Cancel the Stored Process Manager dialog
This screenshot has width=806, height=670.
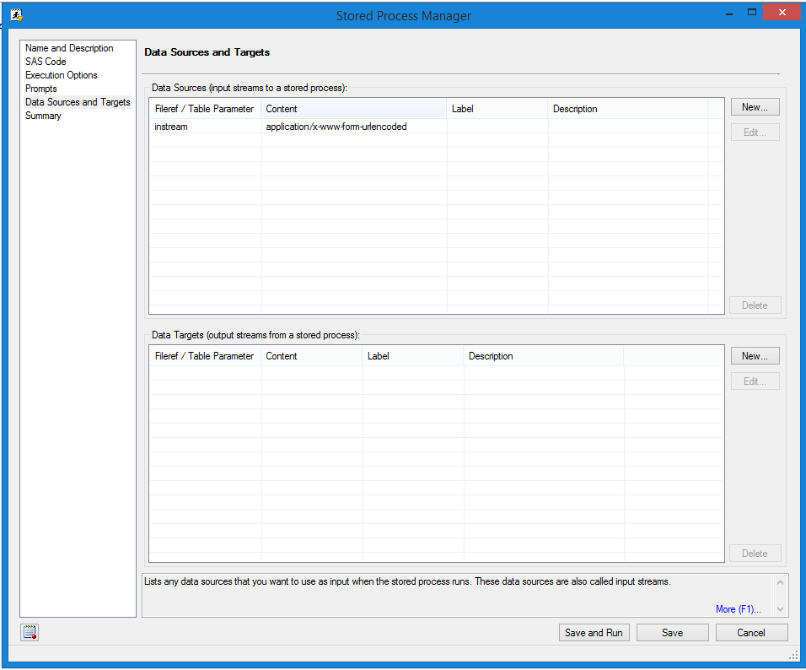(x=751, y=633)
